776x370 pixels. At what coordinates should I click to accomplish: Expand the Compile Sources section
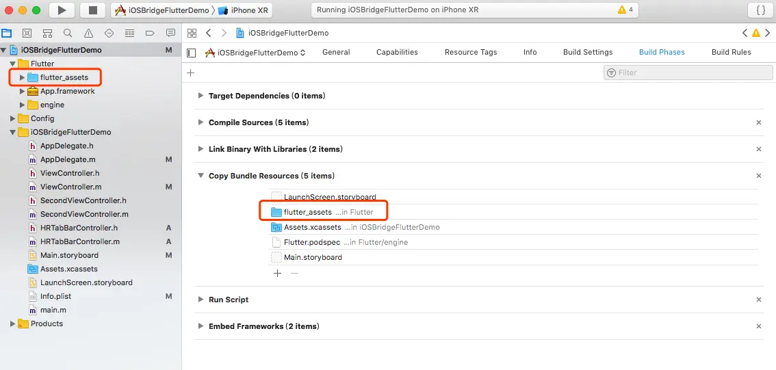pyautogui.click(x=201, y=122)
